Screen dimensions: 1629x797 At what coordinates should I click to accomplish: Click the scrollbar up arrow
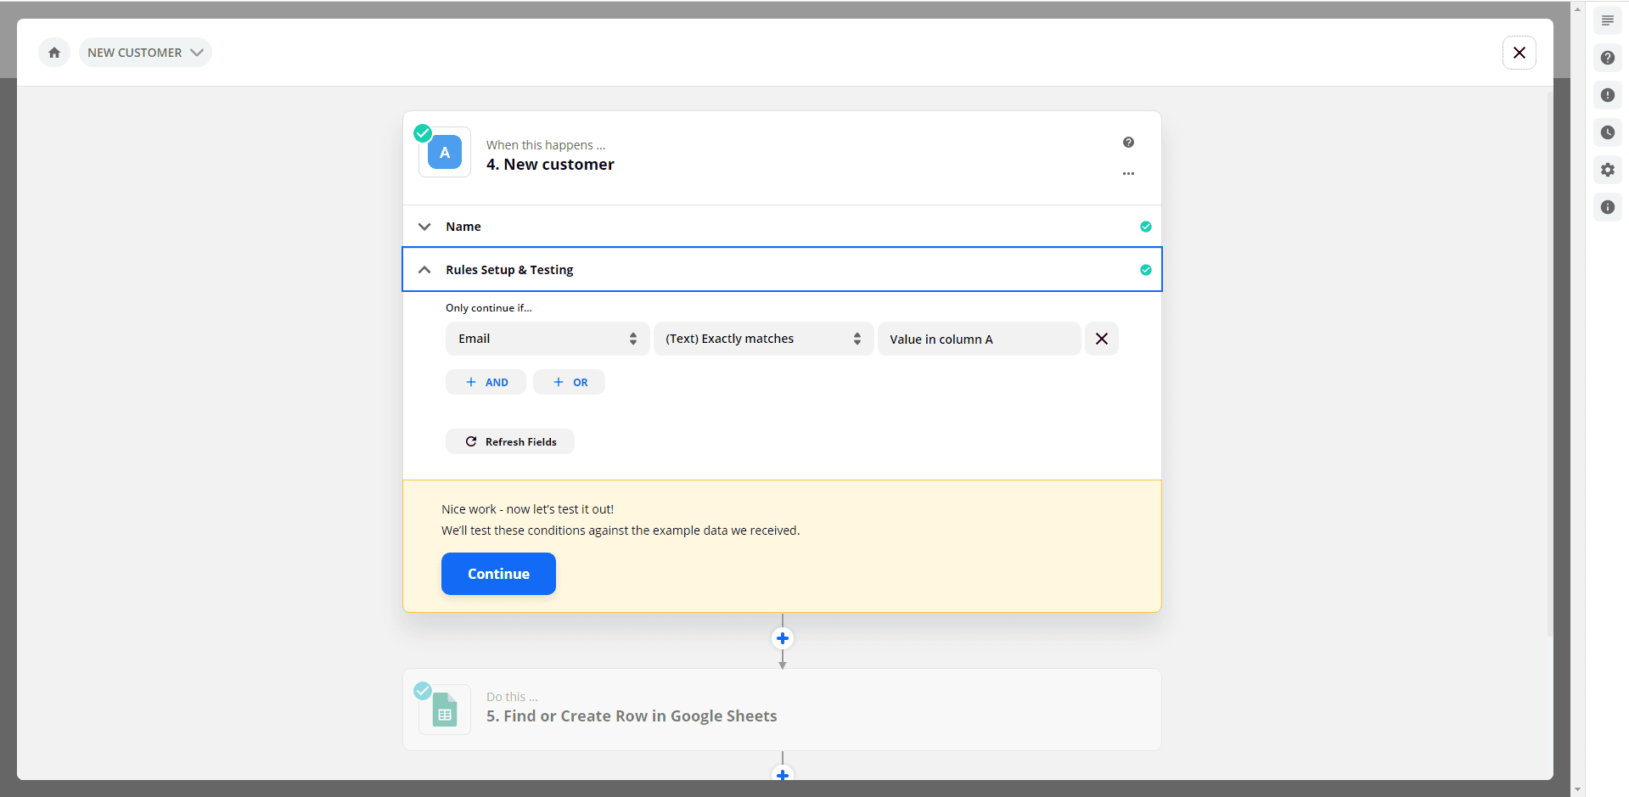pos(1577,8)
